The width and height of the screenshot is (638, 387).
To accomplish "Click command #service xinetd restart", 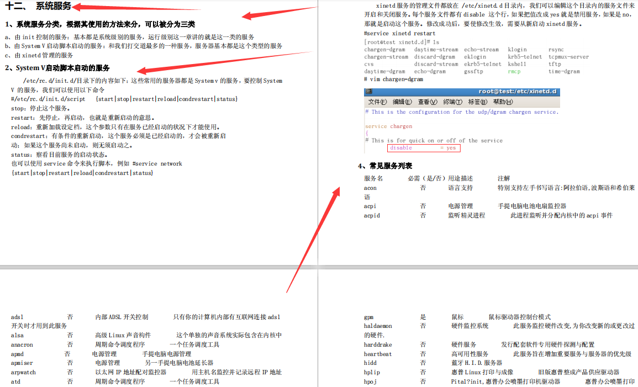I will coord(399,33).
